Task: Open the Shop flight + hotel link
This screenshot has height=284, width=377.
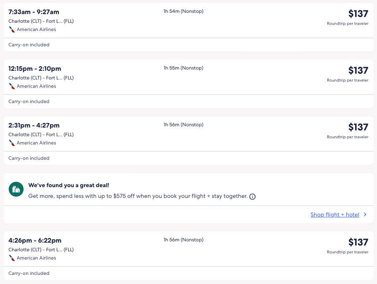Action: coord(334,214)
